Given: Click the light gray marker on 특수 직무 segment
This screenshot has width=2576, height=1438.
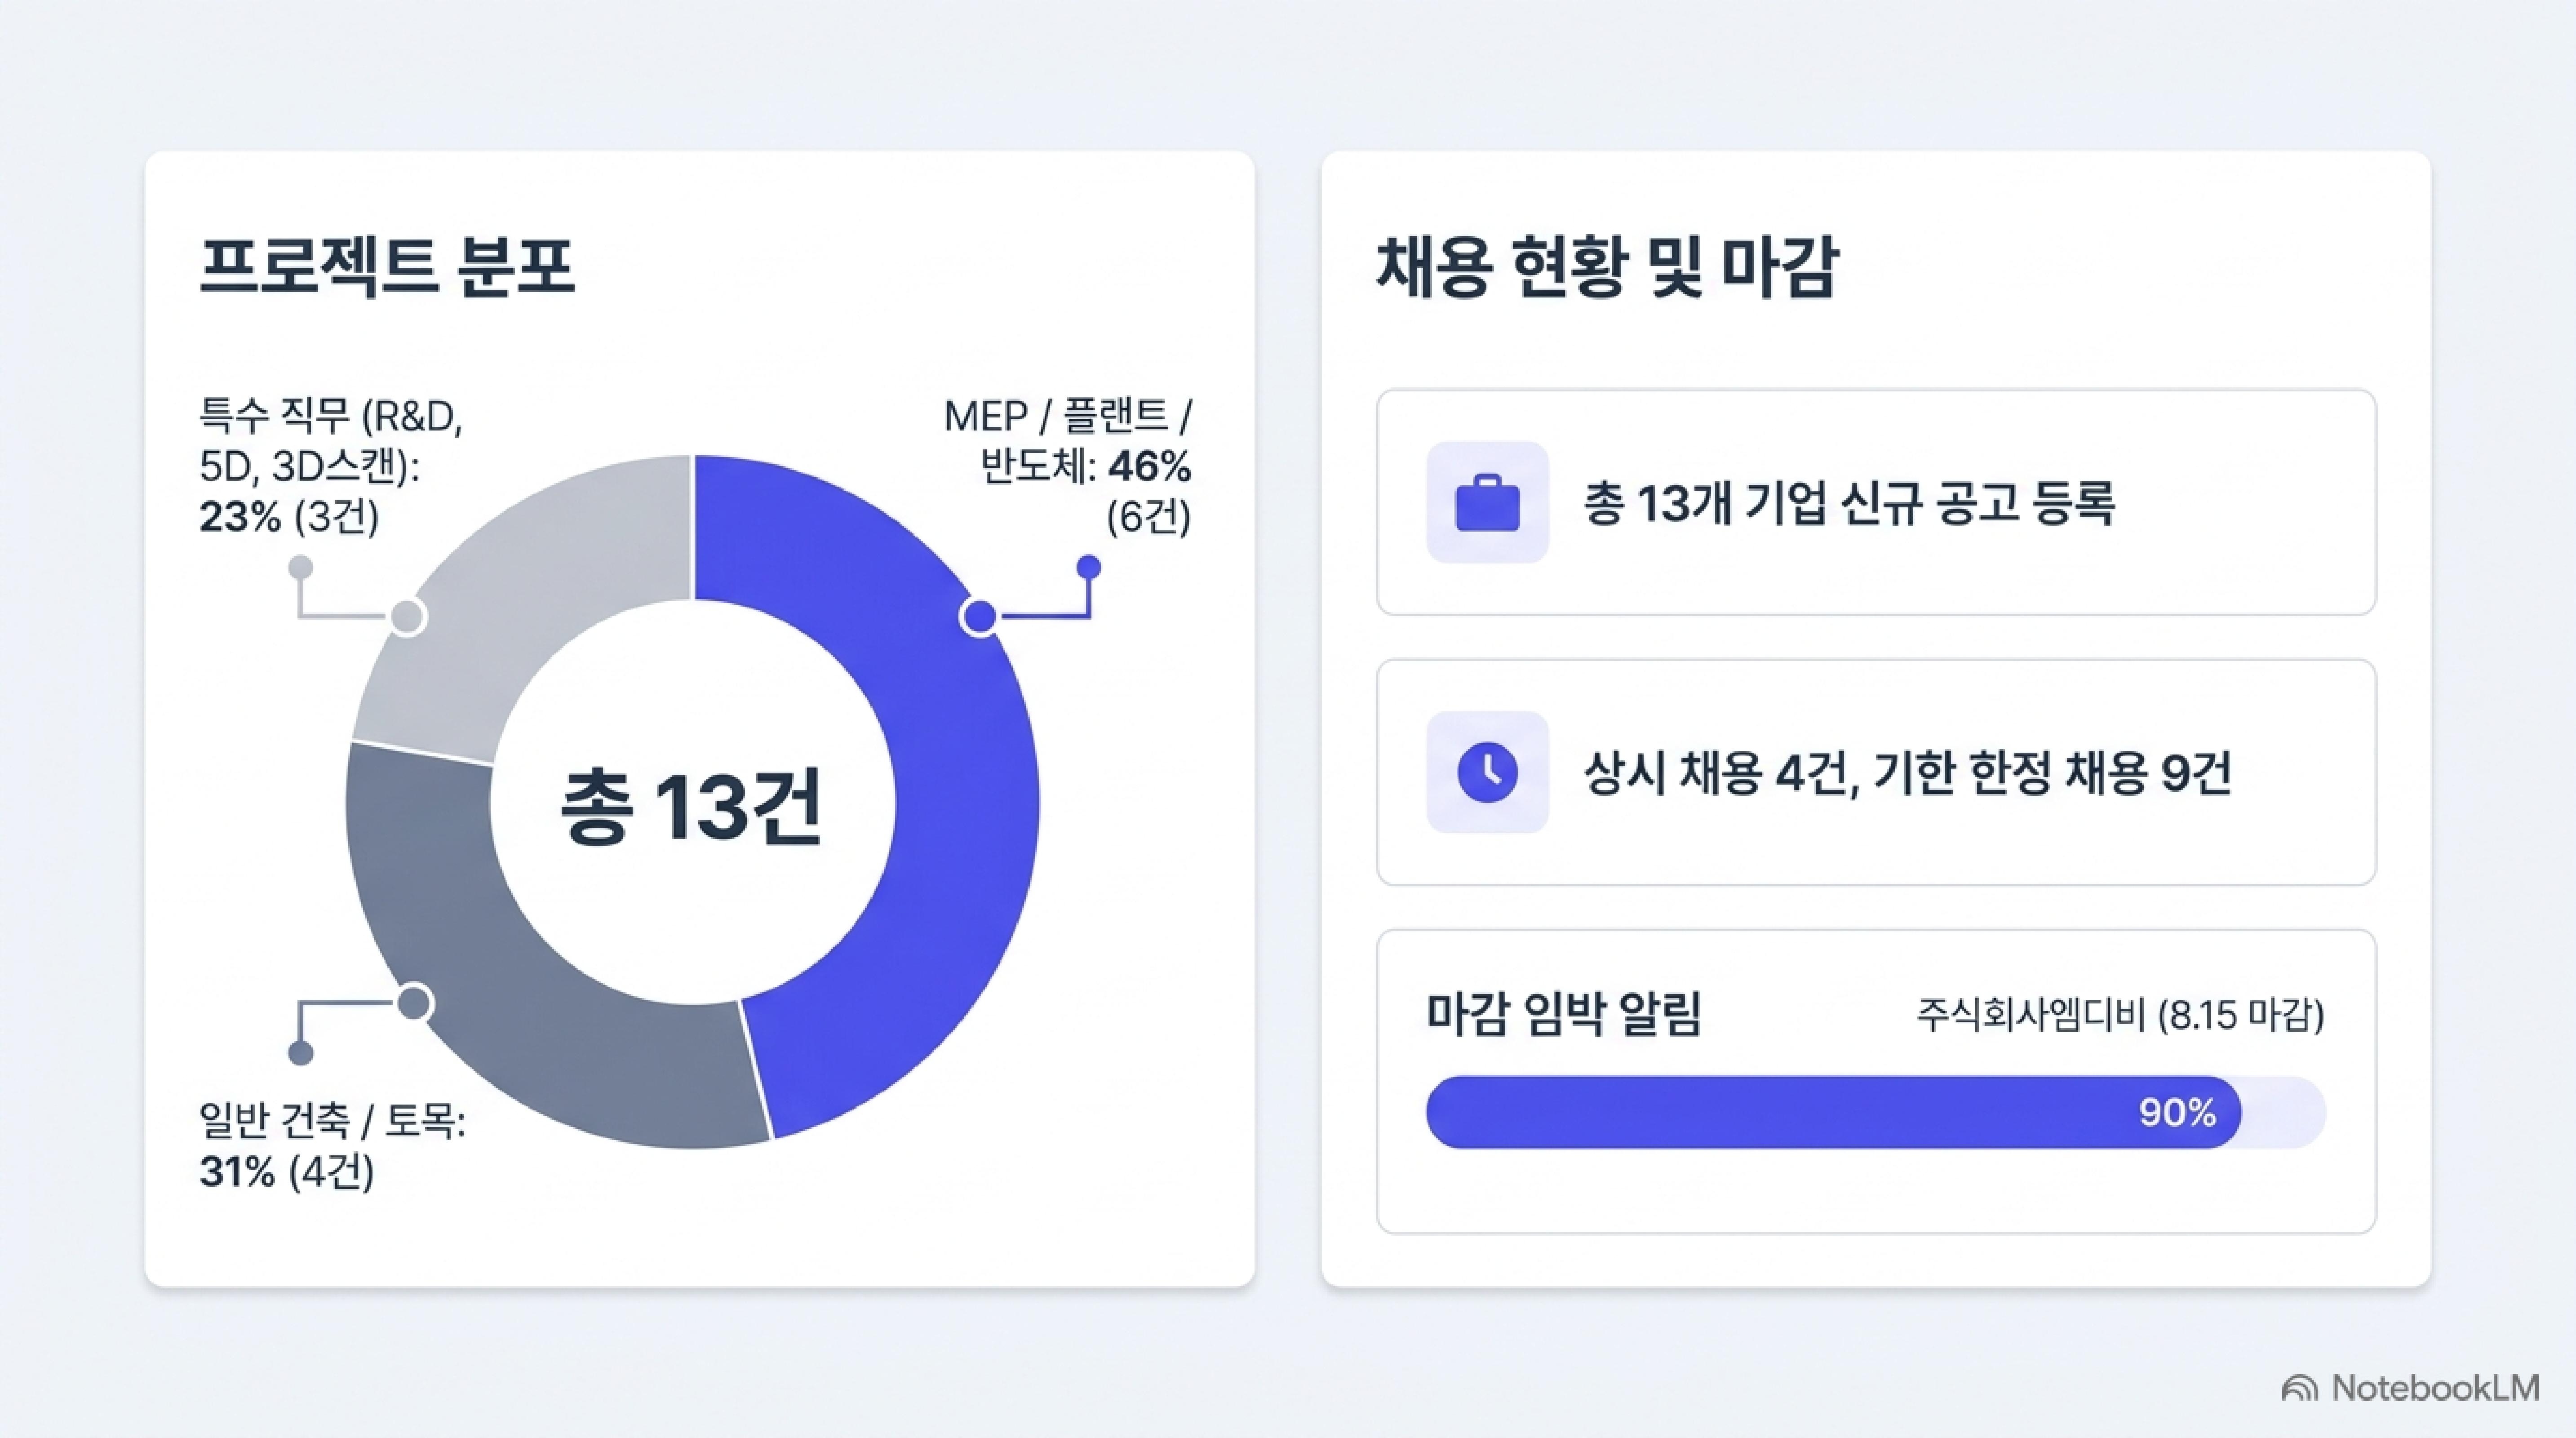Looking at the screenshot, I should point(406,617).
